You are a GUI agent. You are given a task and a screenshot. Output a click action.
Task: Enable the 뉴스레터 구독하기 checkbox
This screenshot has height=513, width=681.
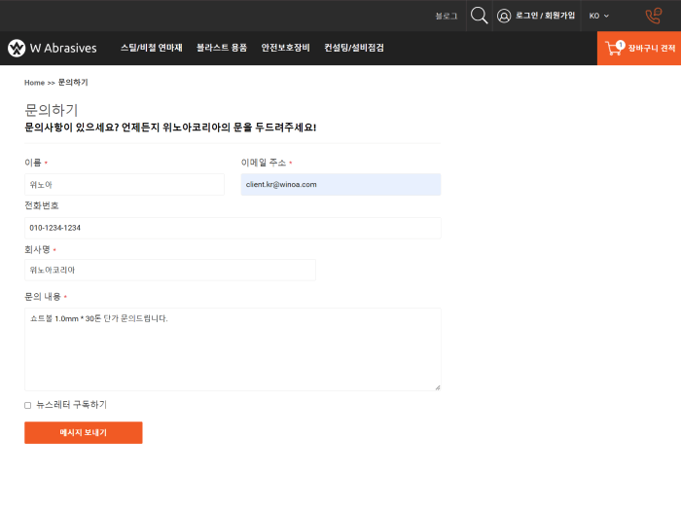tap(28, 405)
